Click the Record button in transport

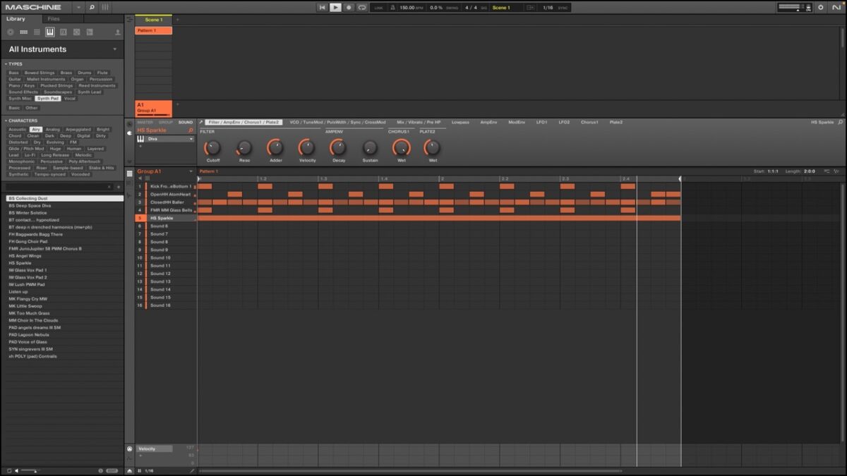point(348,7)
